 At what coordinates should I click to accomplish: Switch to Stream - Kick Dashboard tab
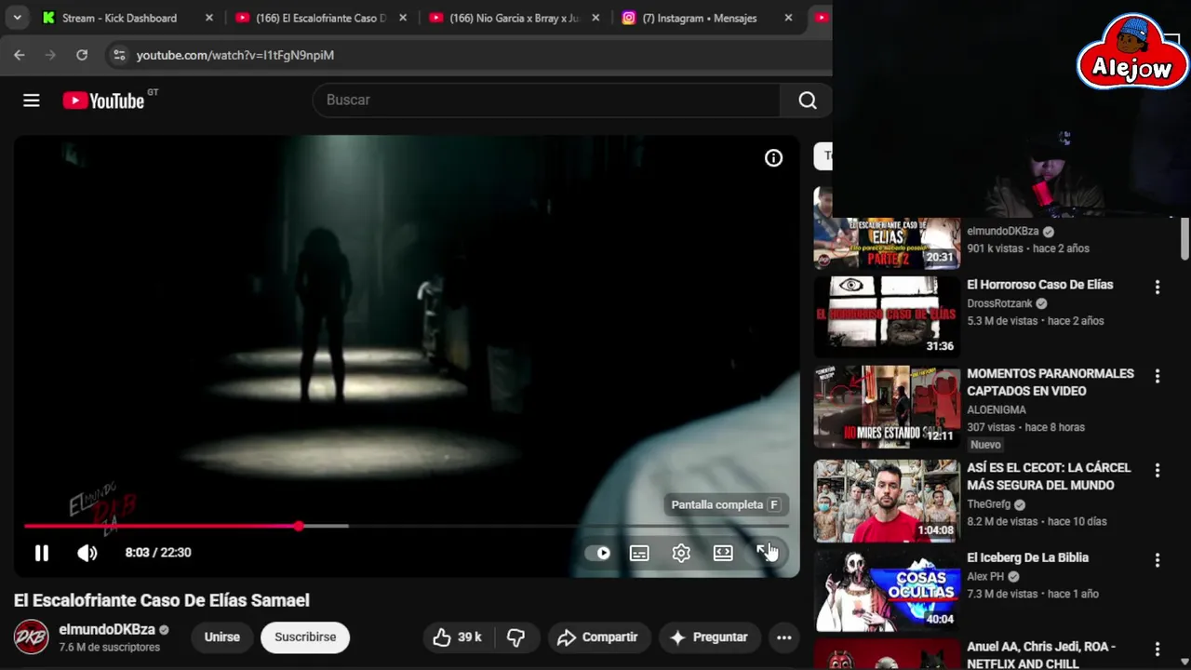point(119,18)
